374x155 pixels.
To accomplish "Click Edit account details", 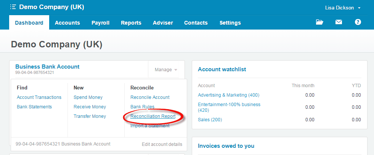I will pos(162,144).
